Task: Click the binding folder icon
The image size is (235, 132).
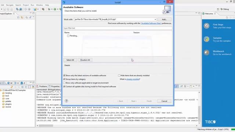Action: pos(3,93)
